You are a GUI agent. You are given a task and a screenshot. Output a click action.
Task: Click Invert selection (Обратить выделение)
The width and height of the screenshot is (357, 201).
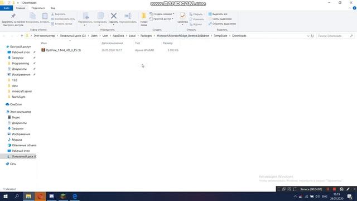[x=222, y=23]
